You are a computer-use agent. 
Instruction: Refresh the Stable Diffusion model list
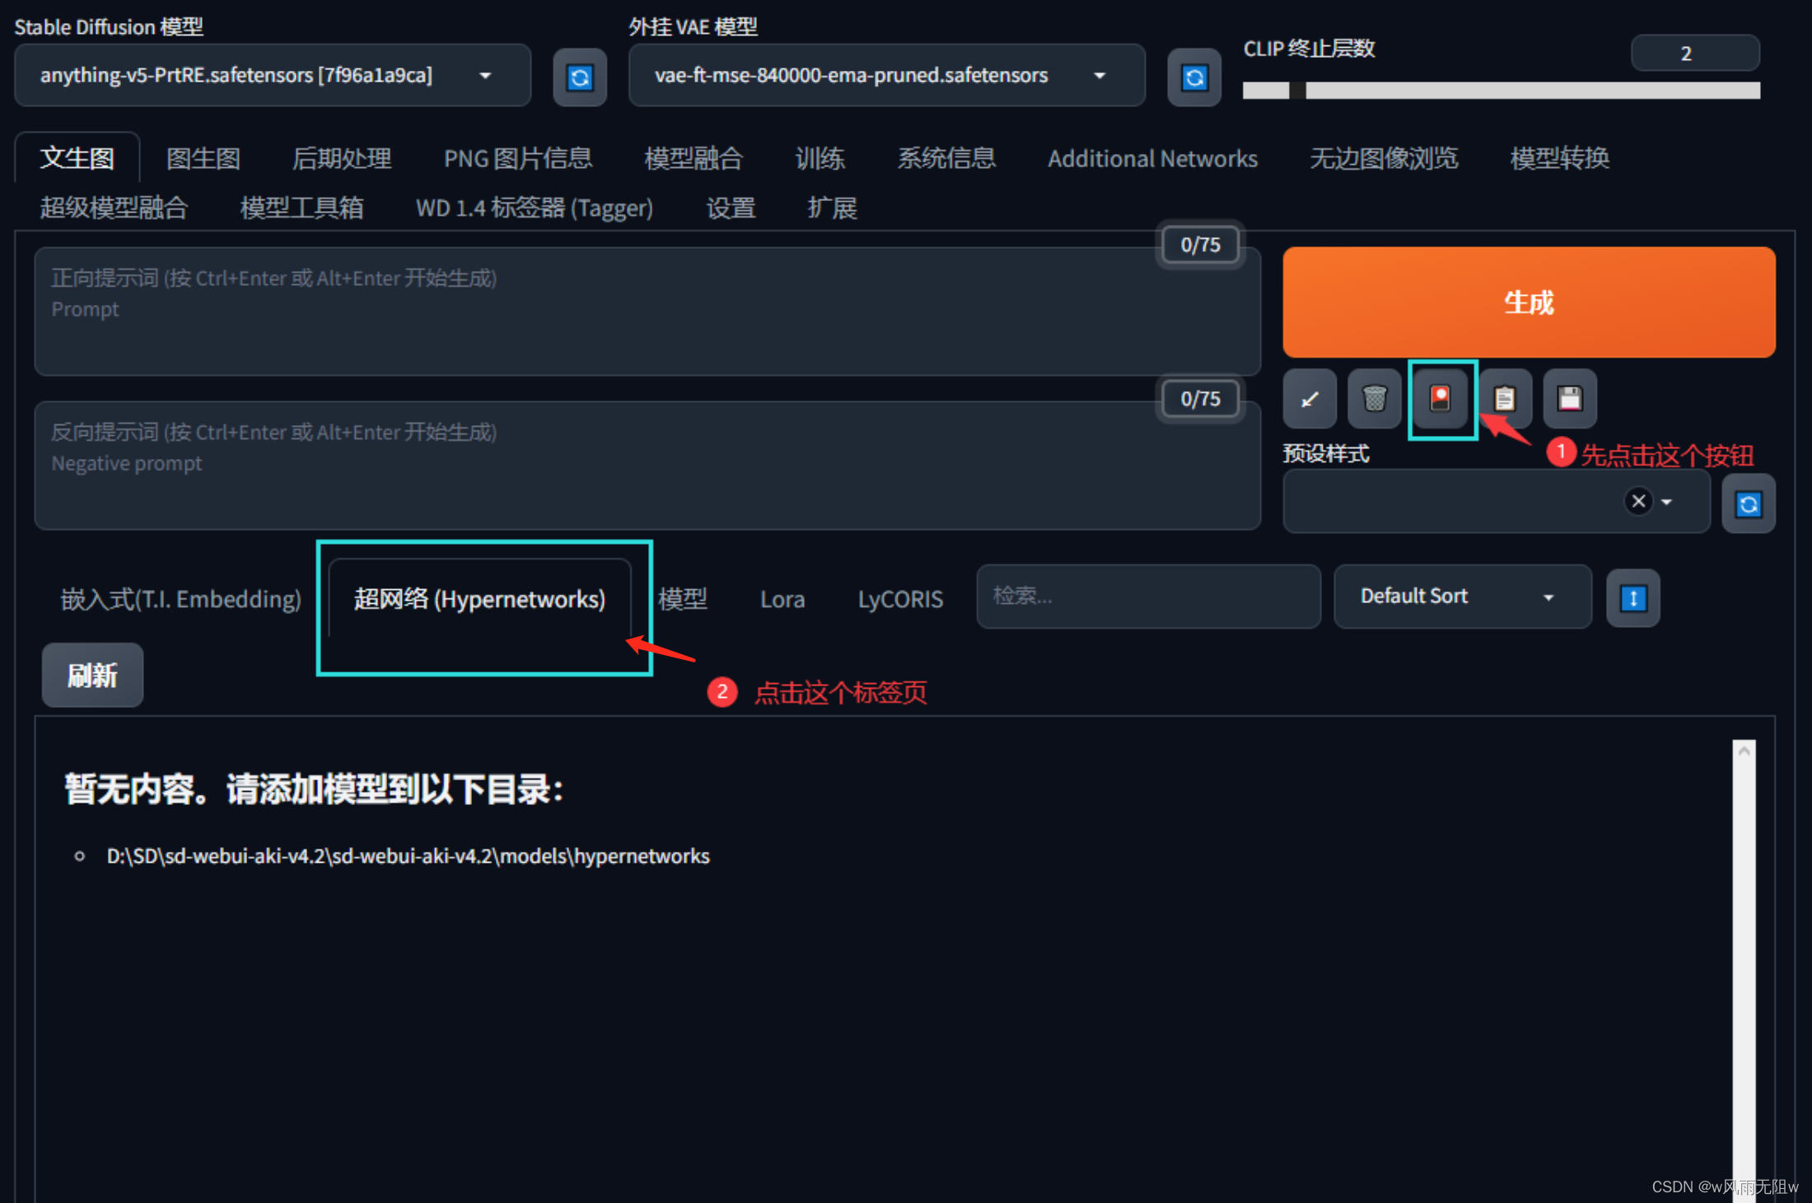point(580,77)
